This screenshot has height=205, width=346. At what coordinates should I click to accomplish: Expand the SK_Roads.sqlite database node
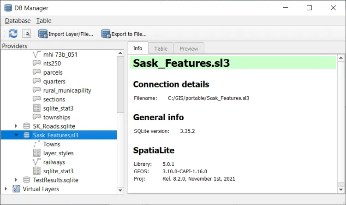(x=17, y=126)
